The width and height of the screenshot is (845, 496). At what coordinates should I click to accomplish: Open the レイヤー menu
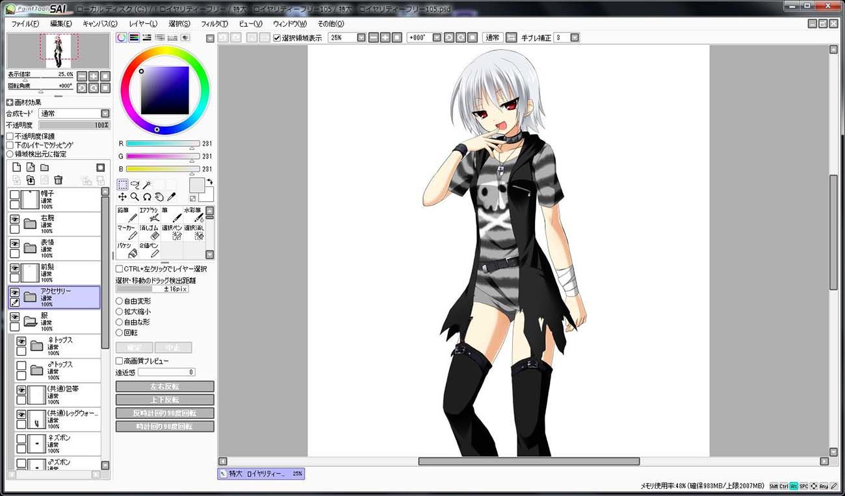coord(143,23)
